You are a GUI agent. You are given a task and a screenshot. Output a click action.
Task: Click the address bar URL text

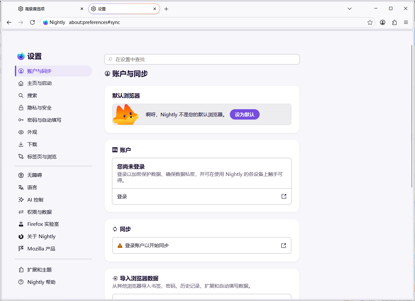tap(95, 22)
